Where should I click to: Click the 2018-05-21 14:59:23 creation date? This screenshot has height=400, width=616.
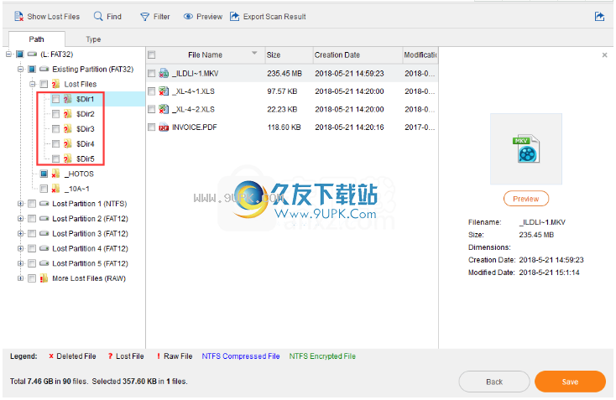tap(349, 74)
